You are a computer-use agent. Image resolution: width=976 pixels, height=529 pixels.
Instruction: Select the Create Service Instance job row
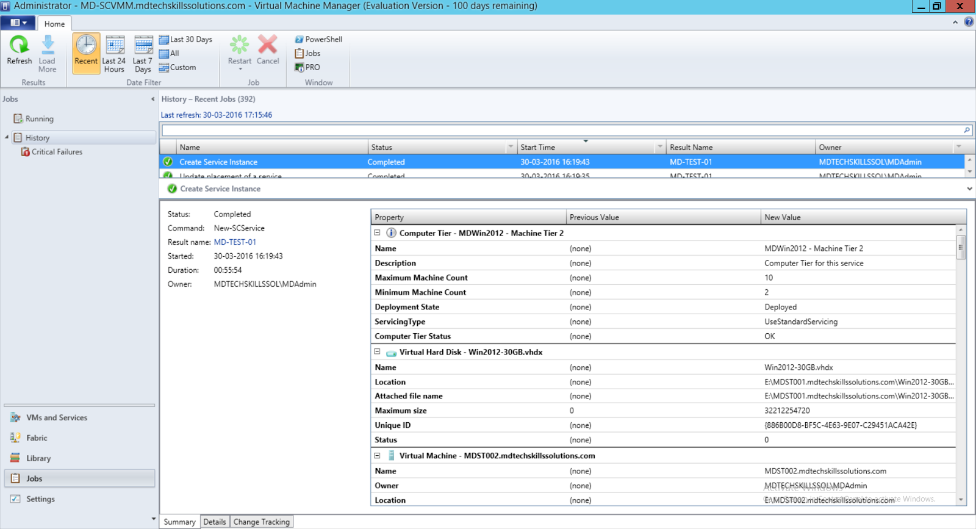(562, 162)
